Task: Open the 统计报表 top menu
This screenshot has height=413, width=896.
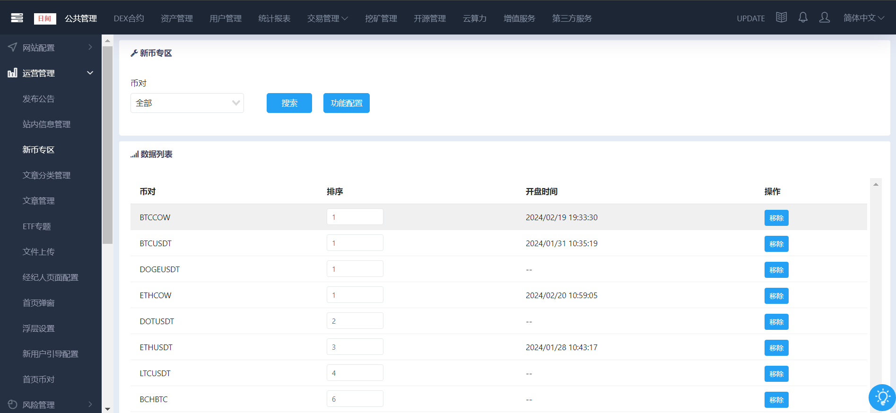Action: point(274,18)
